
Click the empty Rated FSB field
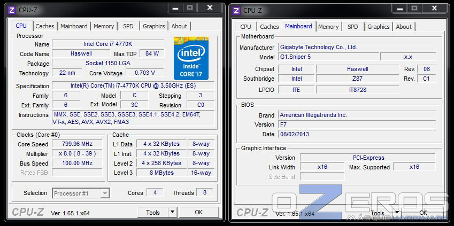click(x=77, y=173)
